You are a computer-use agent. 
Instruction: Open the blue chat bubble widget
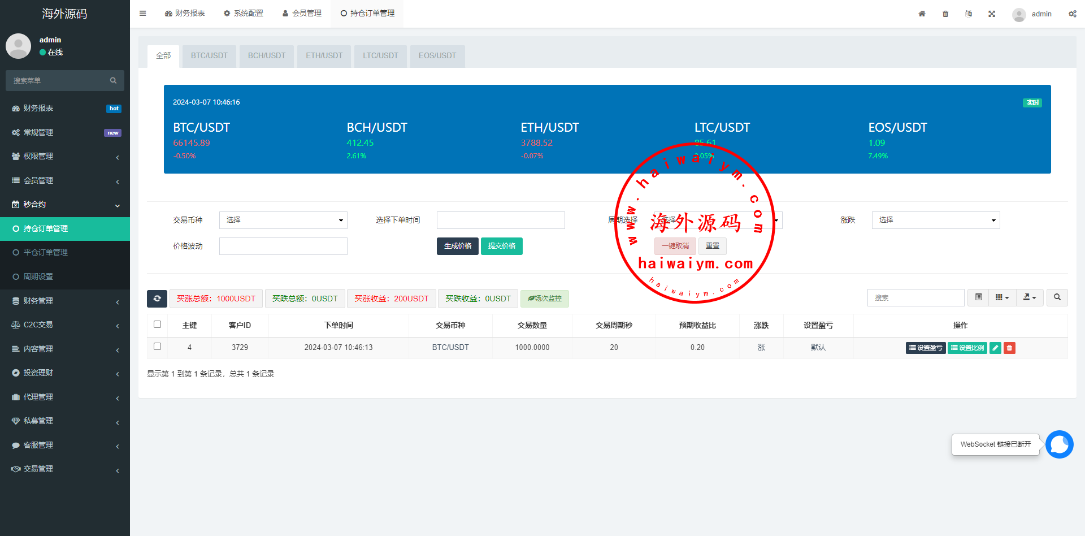click(x=1059, y=444)
